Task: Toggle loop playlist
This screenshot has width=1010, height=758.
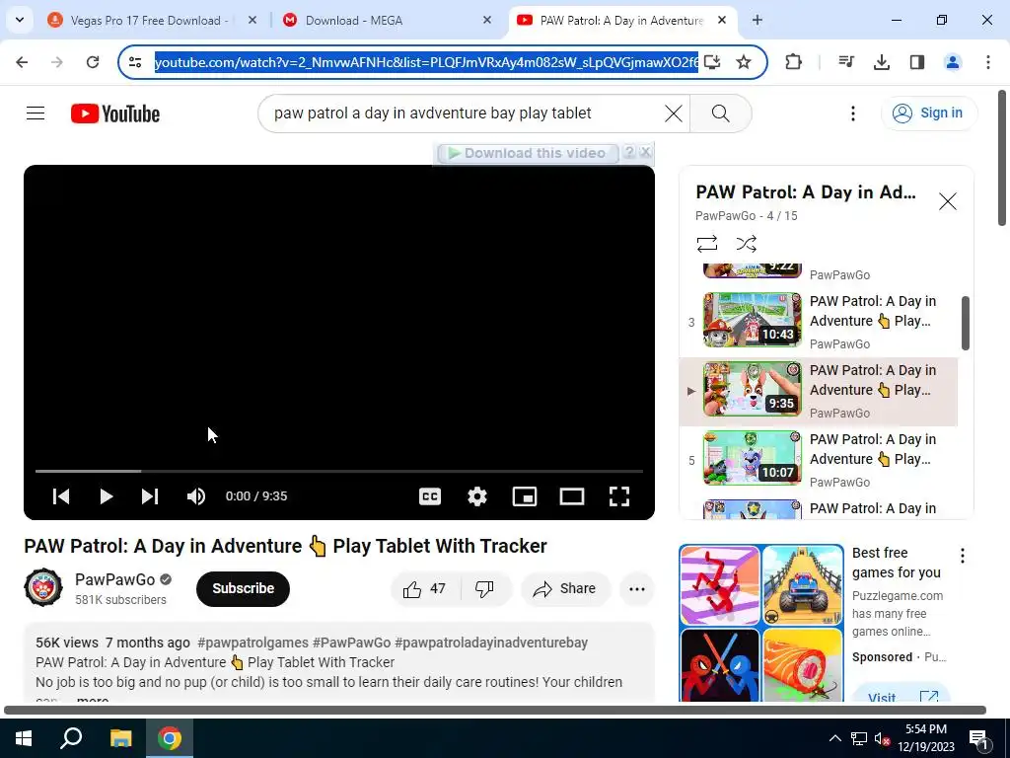Action: point(706,244)
